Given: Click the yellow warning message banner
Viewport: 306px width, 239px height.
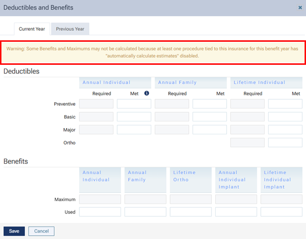Looking at the screenshot, I should pos(153,52).
